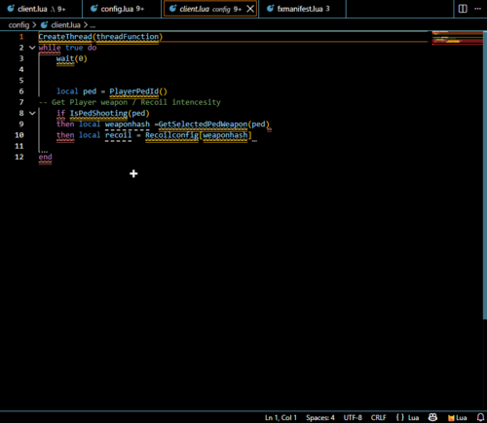Change the CRLF line ending setting
This screenshot has width=487, height=423.
(x=379, y=418)
